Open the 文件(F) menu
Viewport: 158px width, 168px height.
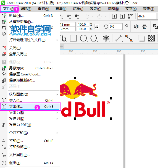[8, 9]
